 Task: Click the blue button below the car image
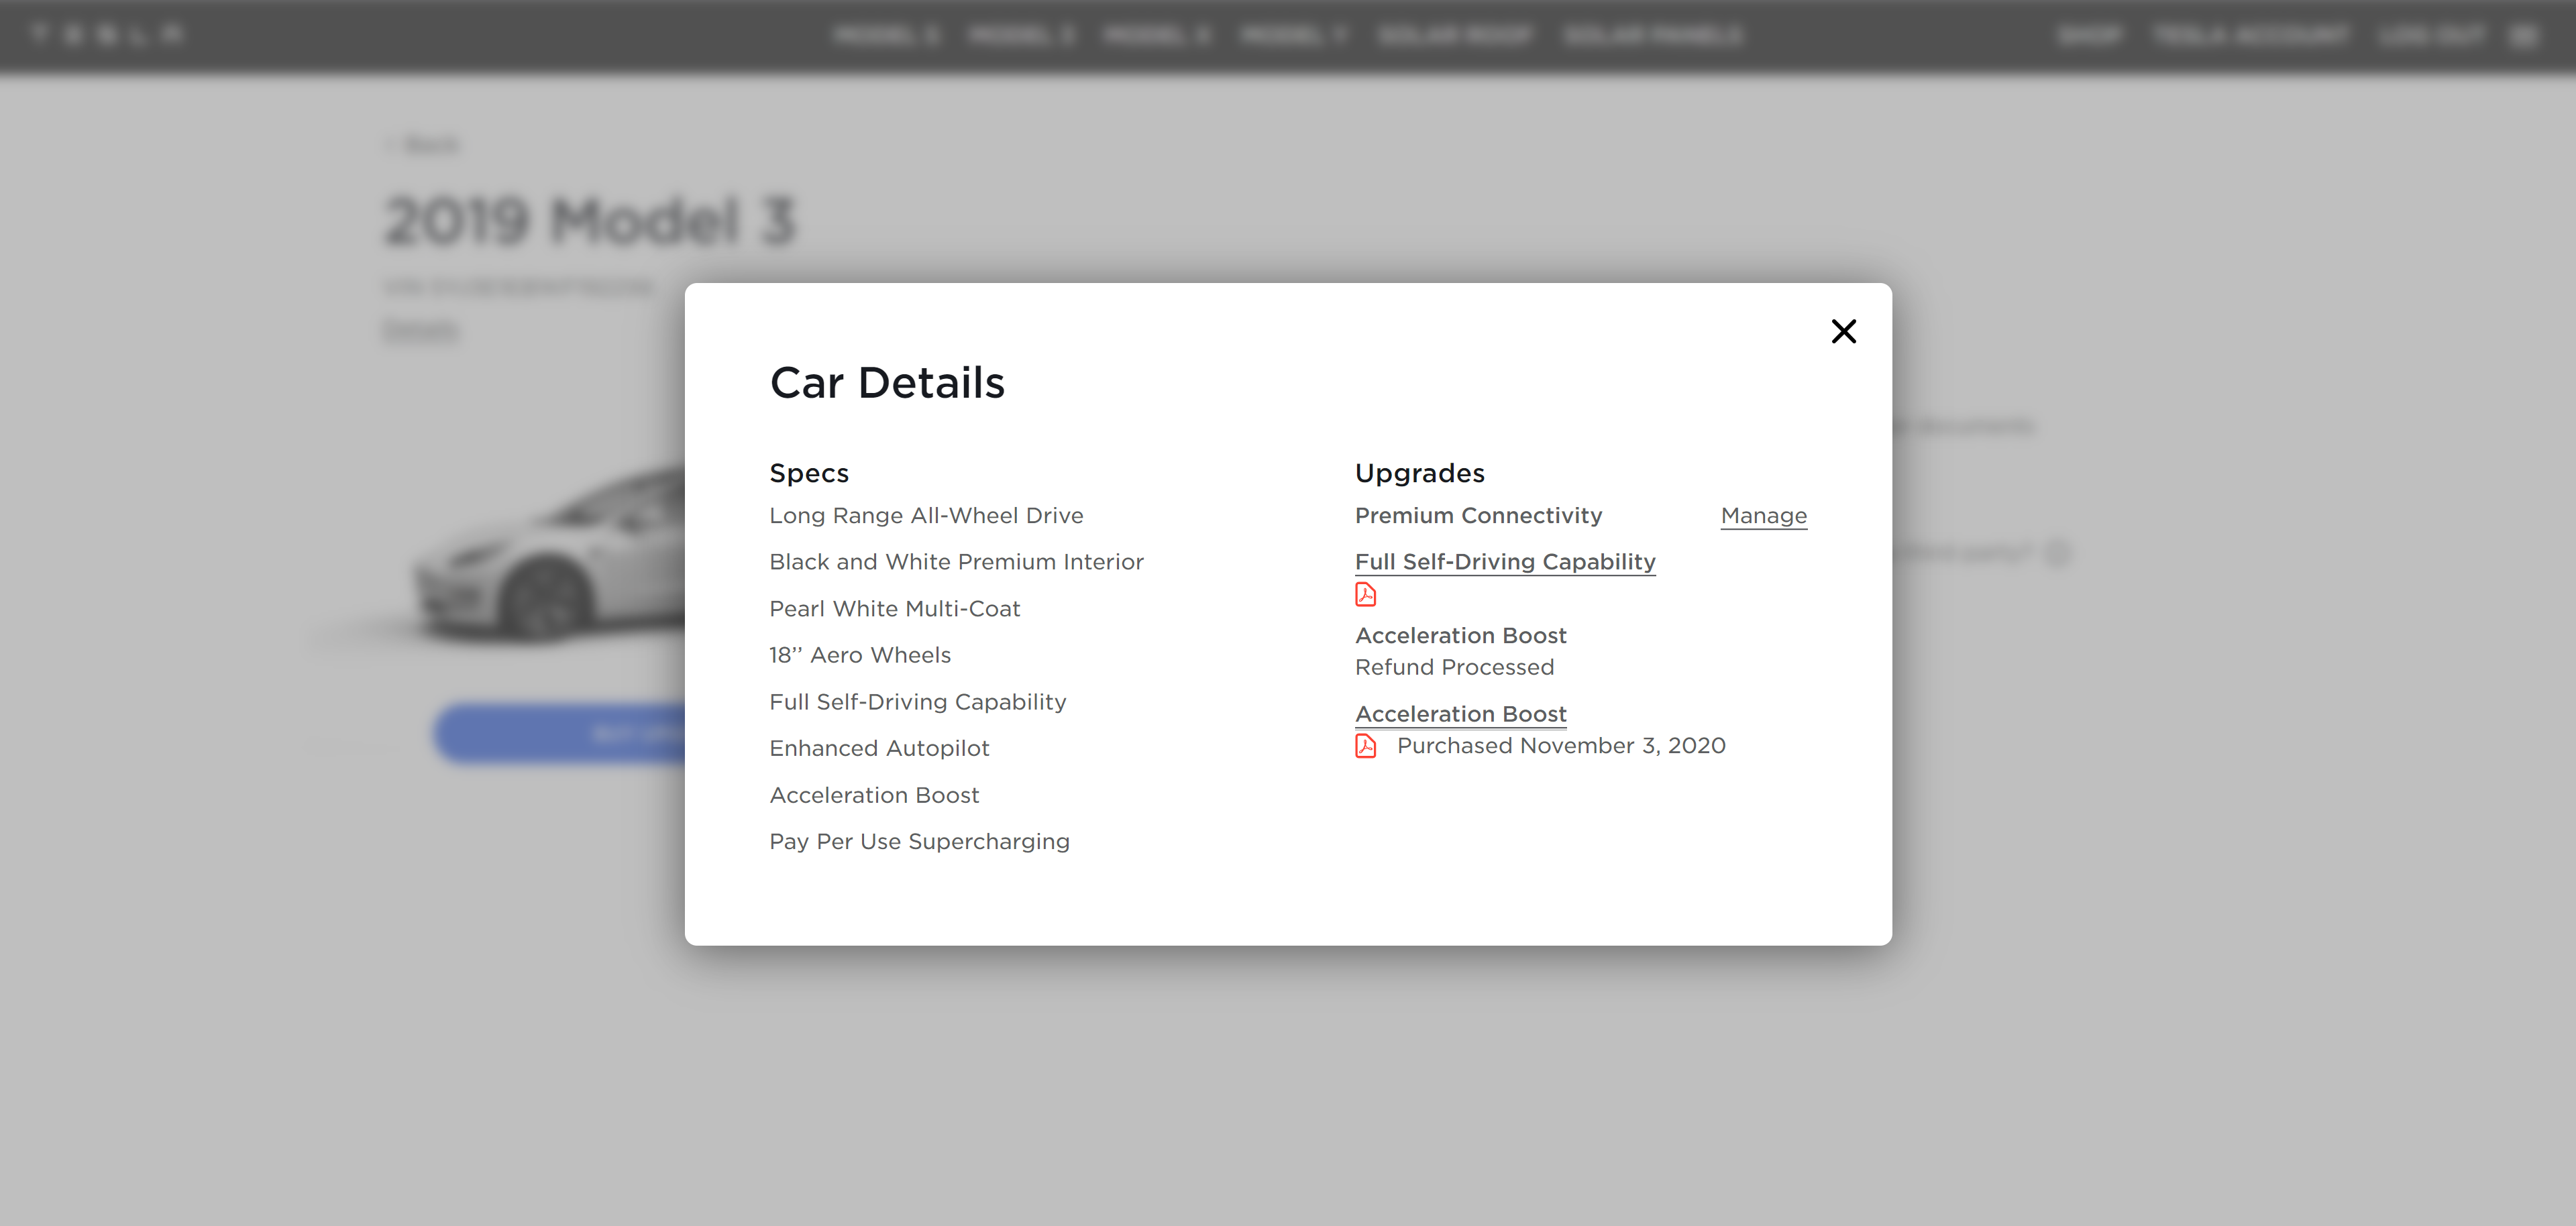tap(560, 734)
